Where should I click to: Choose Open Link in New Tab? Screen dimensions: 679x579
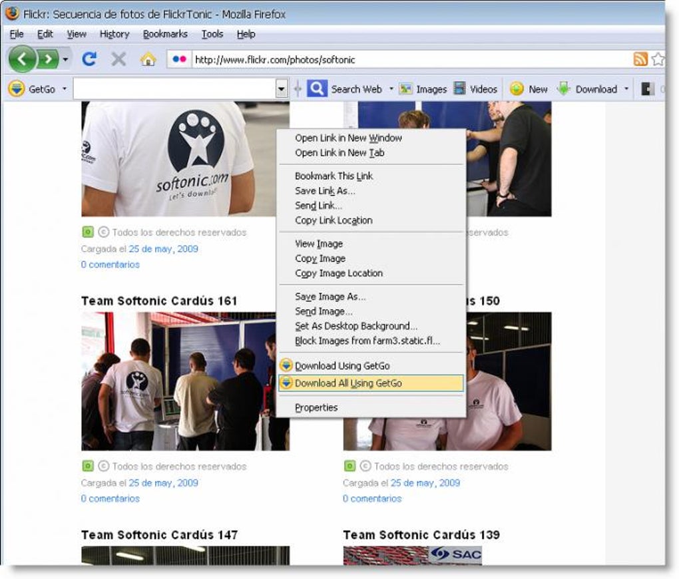(x=371, y=153)
